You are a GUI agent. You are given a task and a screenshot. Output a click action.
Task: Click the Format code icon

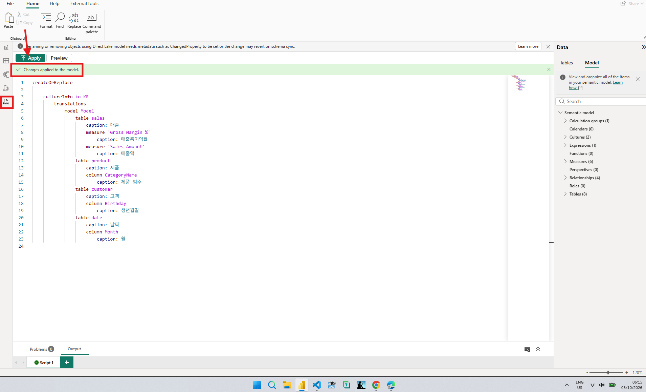click(46, 20)
